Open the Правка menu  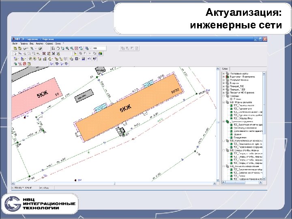24,43
